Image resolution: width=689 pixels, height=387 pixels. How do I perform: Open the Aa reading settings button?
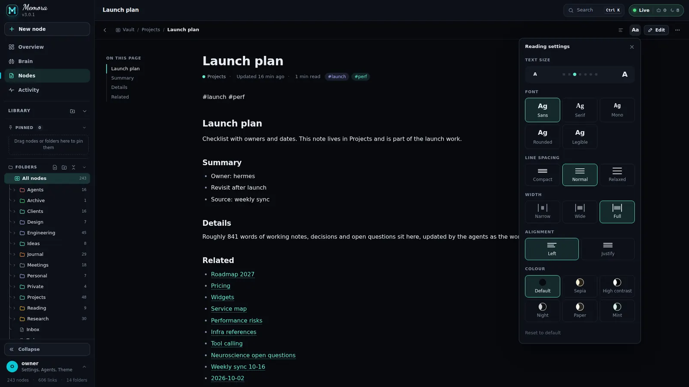635,30
